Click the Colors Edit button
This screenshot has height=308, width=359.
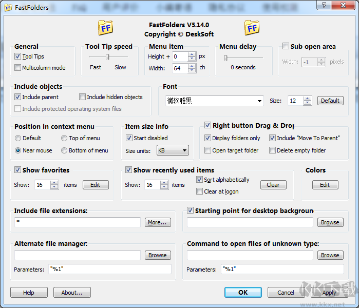coord(325,185)
